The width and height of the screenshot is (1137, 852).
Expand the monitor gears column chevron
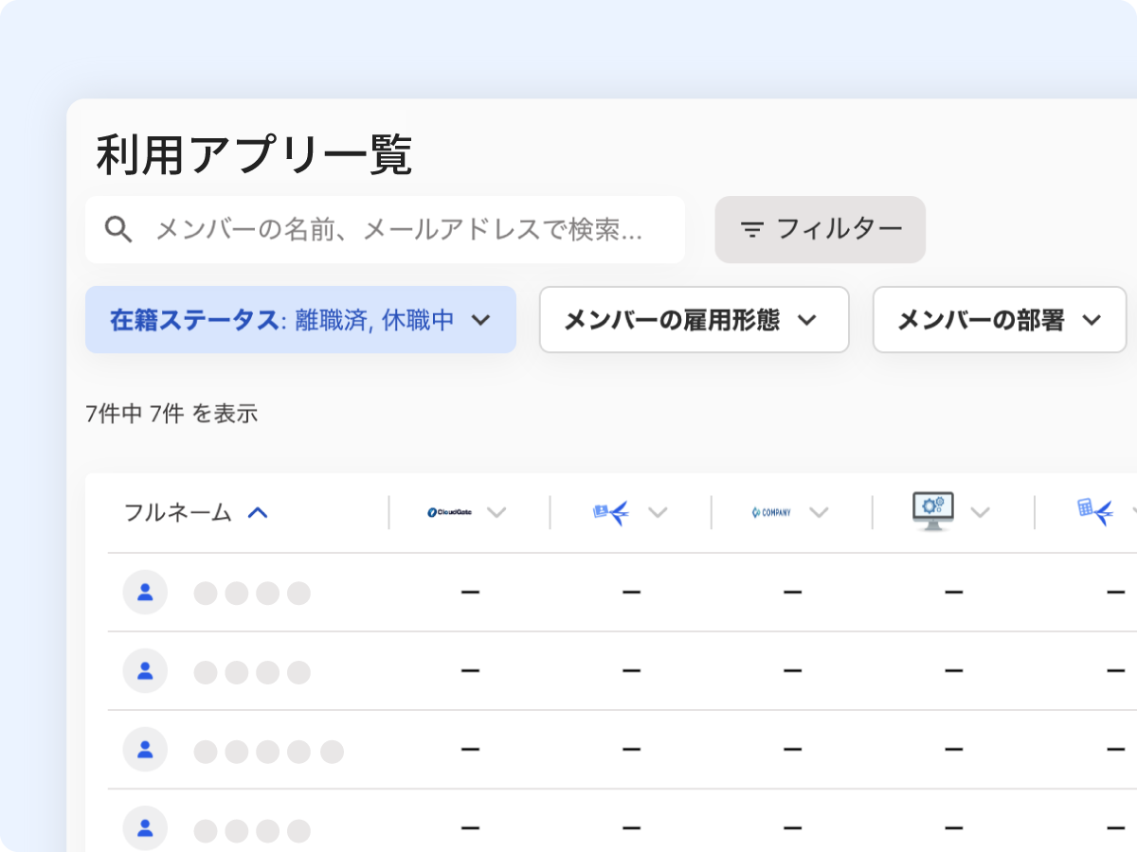click(980, 512)
